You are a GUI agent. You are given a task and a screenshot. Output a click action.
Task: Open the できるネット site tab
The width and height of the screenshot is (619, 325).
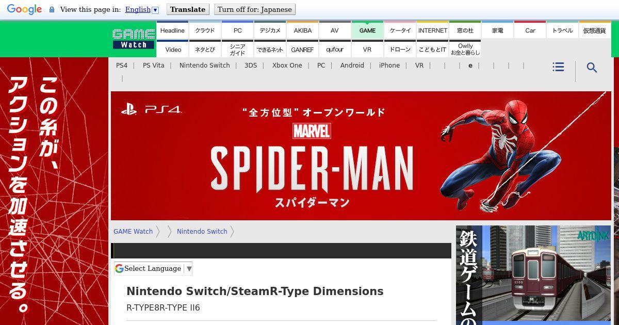click(x=270, y=49)
